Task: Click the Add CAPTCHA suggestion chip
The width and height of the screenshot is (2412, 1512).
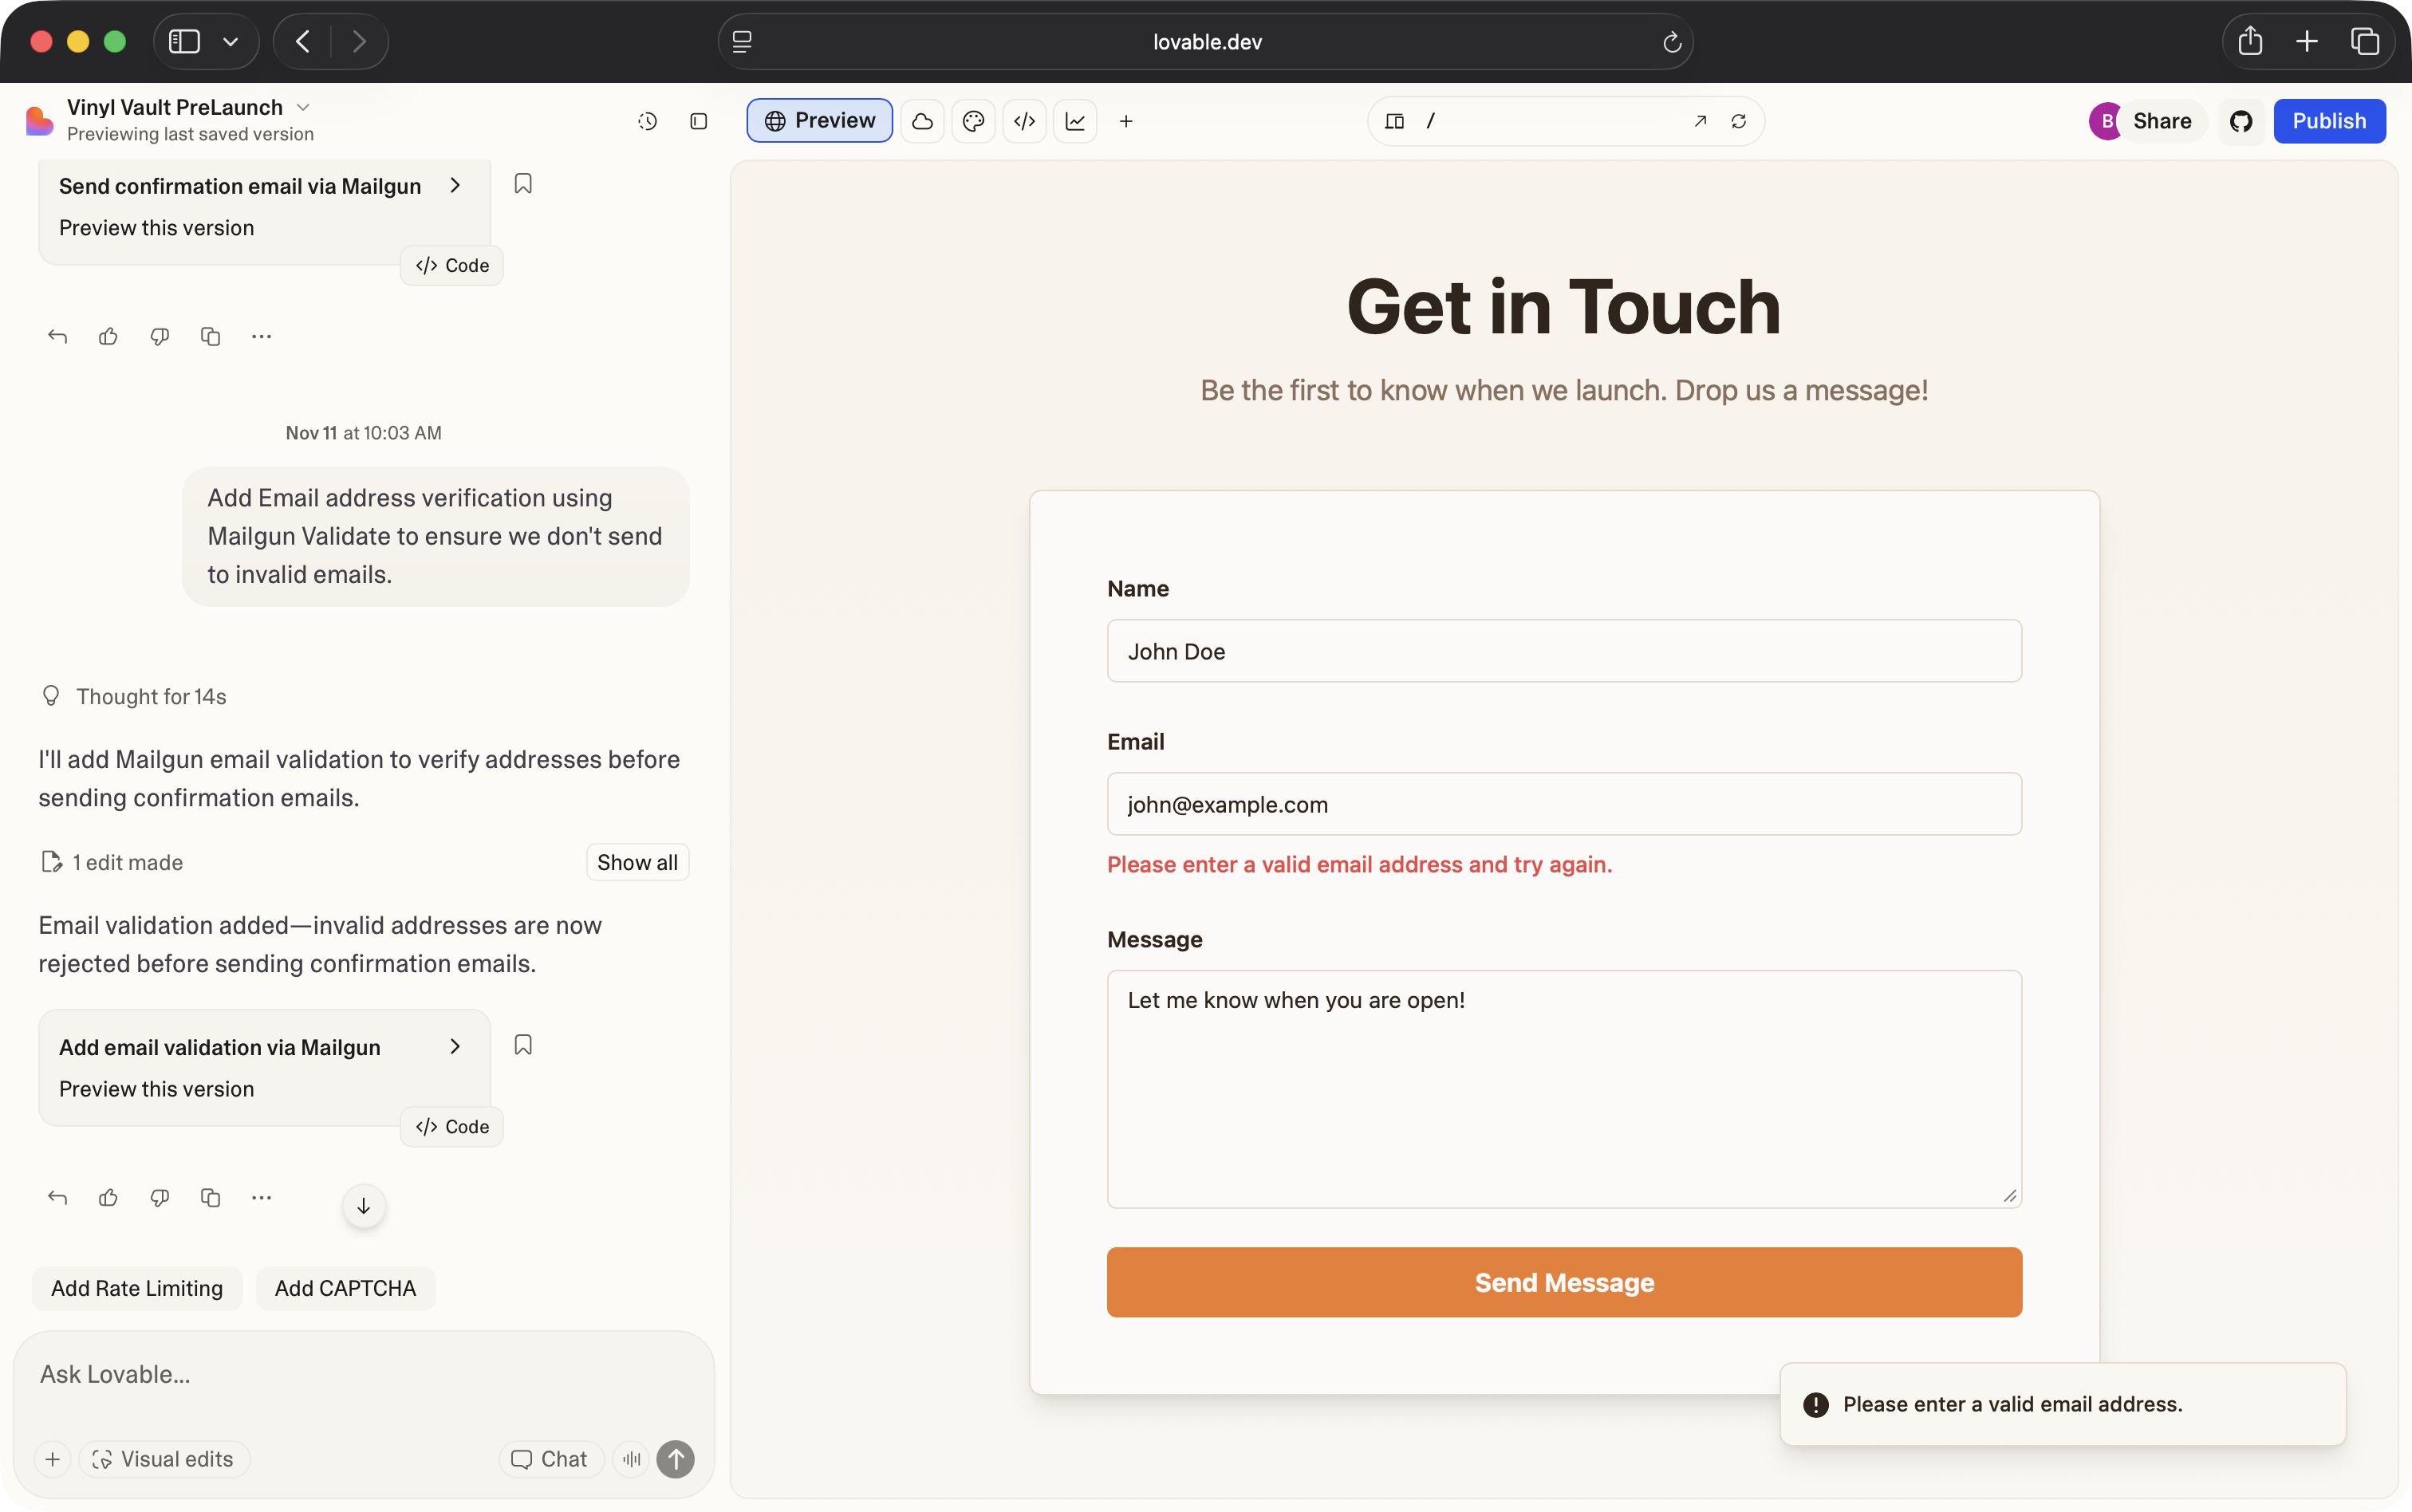Action: [x=345, y=1288]
